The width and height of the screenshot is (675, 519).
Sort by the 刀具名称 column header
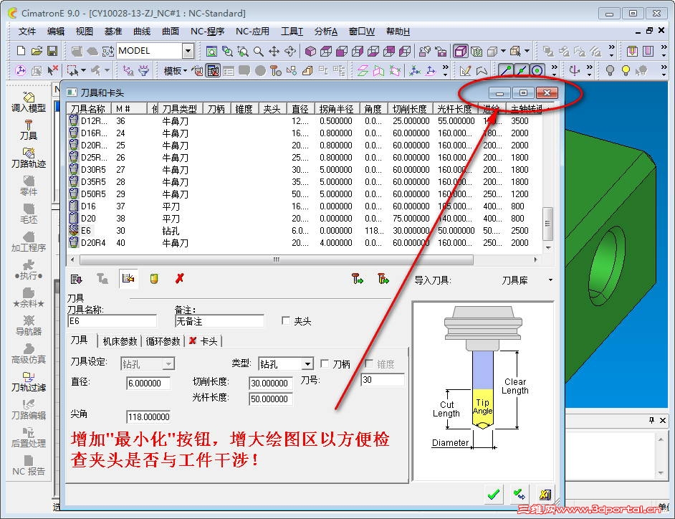(89, 108)
